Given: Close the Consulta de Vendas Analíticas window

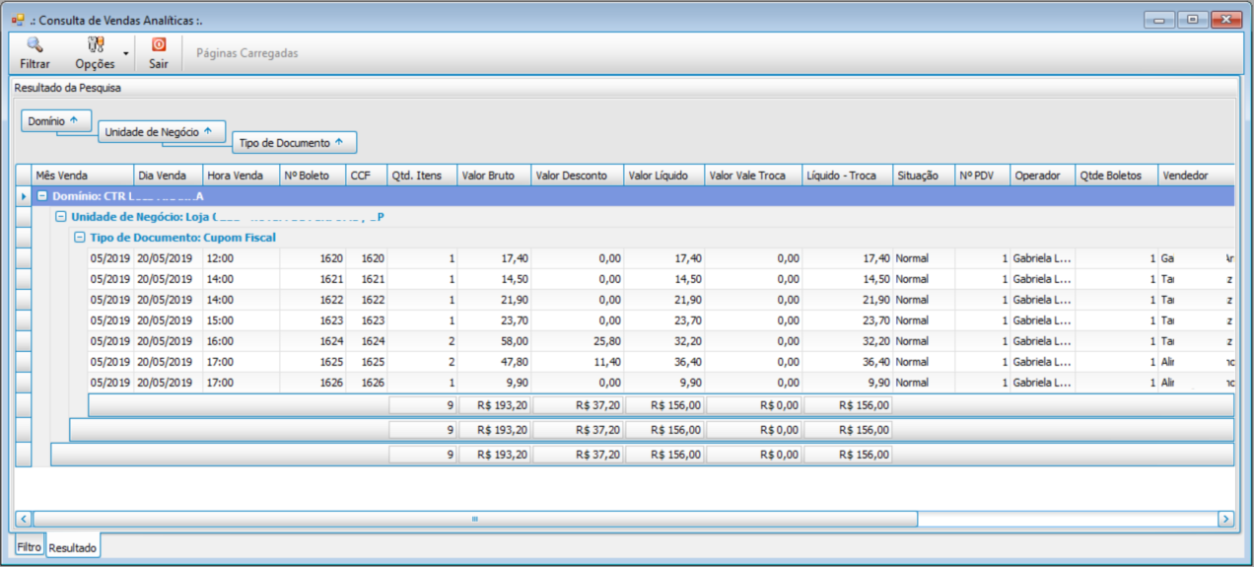Looking at the screenshot, I should pyautogui.click(x=1226, y=19).
